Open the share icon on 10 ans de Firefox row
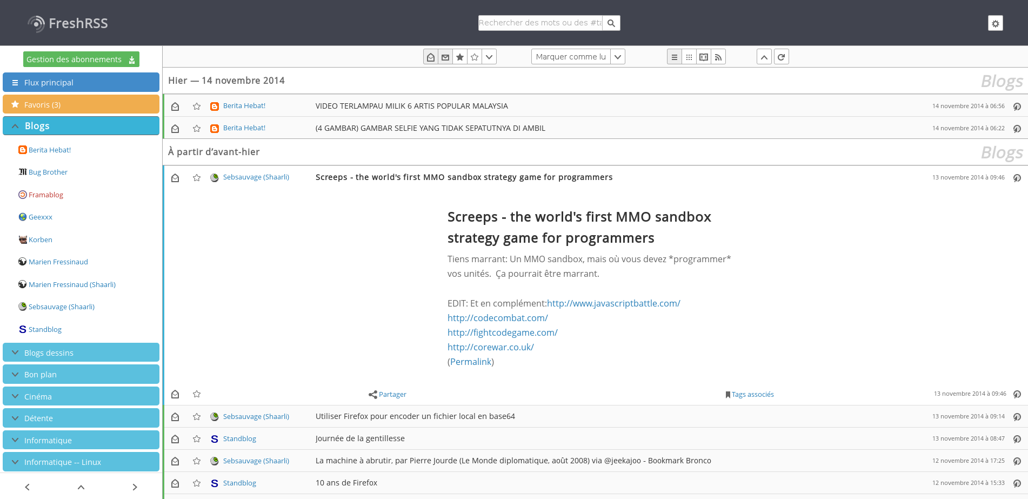This screenshot has width=1028, height=499. pyautogui.click(x=1017, y=483)
